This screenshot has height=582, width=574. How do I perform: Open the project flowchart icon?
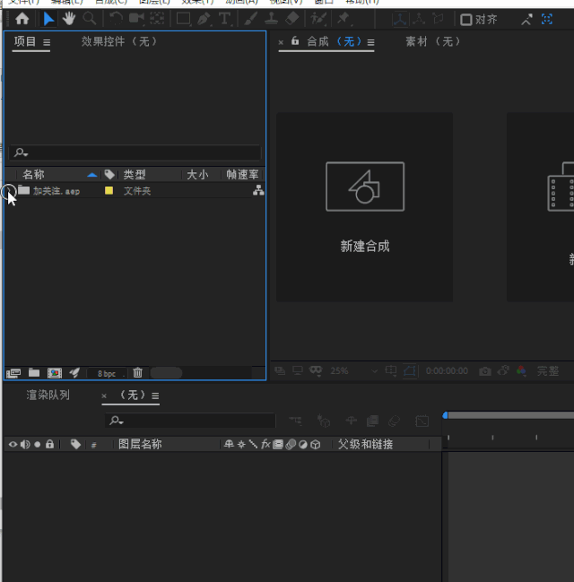258,190
